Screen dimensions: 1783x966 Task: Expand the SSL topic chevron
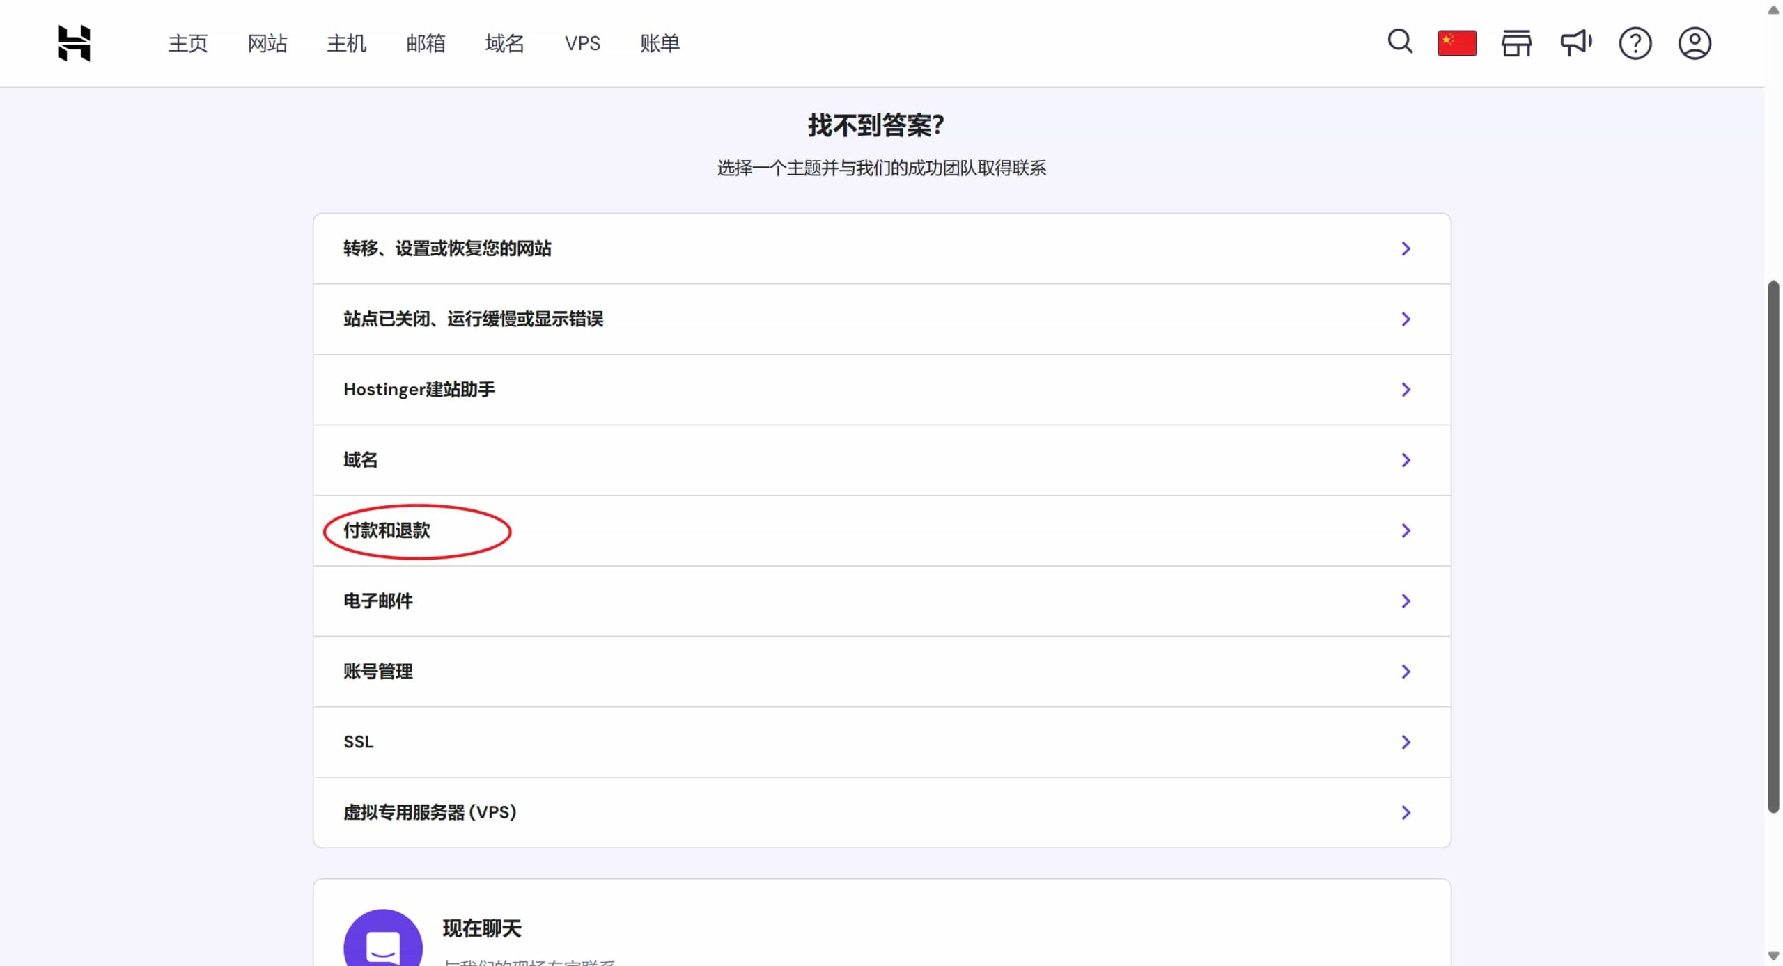(1406, 742)
